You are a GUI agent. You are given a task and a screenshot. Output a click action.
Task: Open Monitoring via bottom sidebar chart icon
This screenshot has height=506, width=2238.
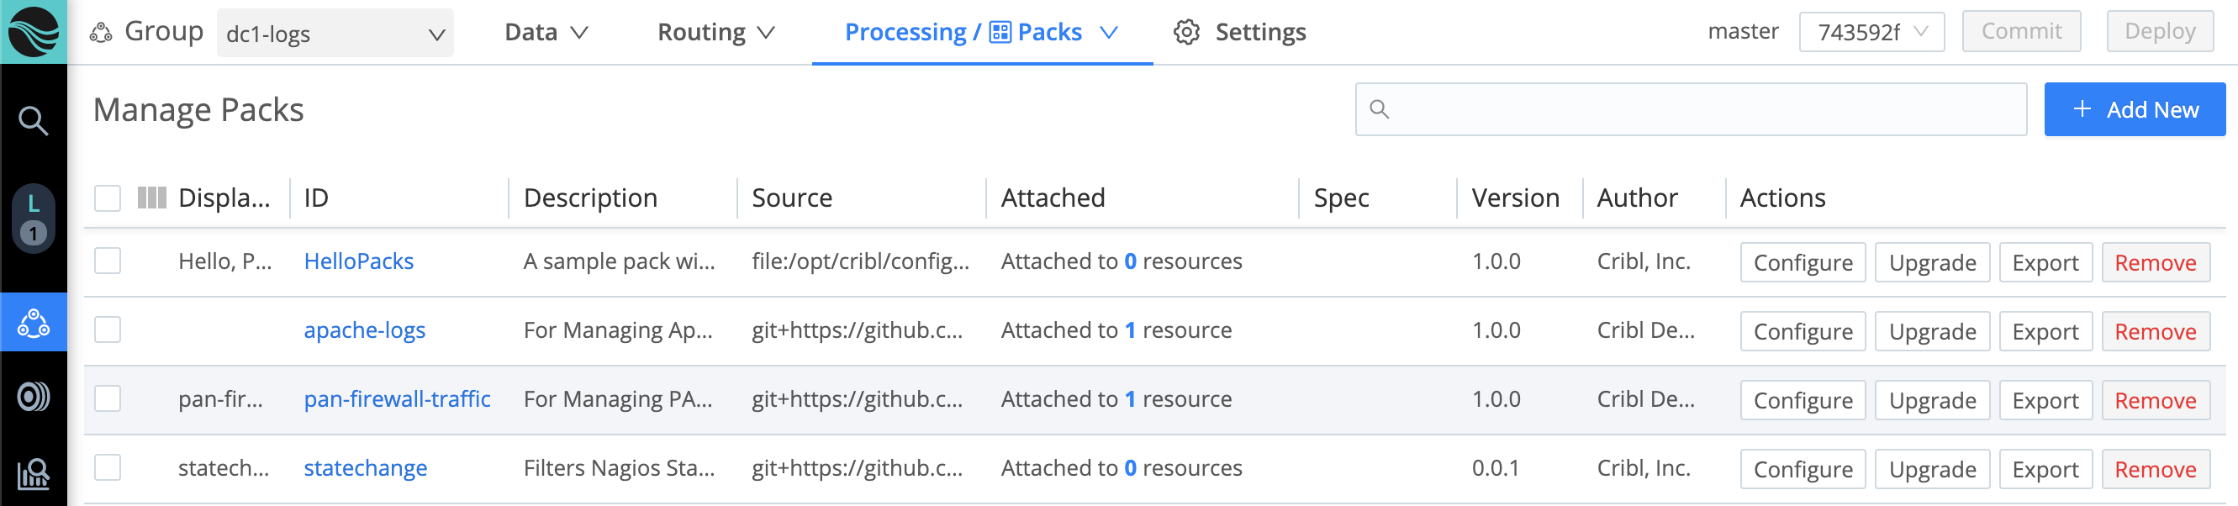pyautogui.click(x=33, y=474)
